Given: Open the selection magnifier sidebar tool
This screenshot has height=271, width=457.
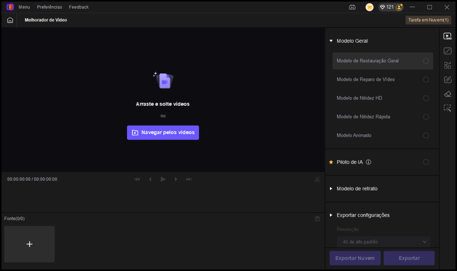Looking at the screenshot, I should pyautogui.click(x=448, y=108).
